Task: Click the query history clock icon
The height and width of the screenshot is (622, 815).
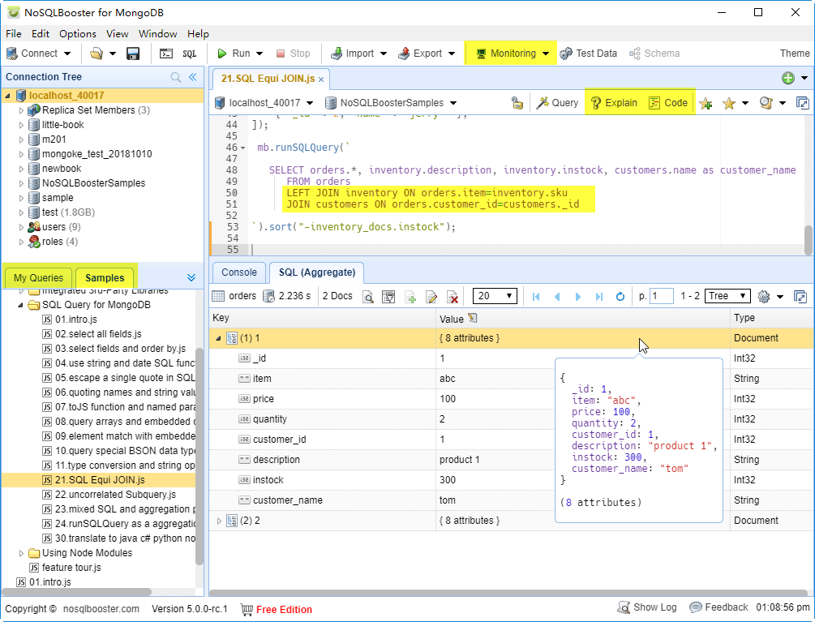Action: click(766, 103)
